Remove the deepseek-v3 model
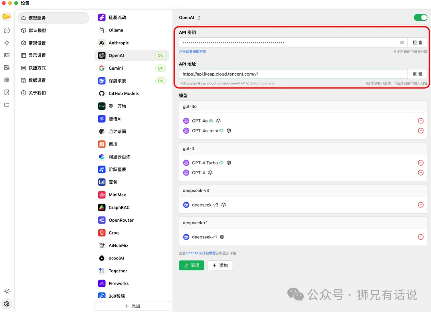This screenshot has height=312, width=431. point(421,205)
